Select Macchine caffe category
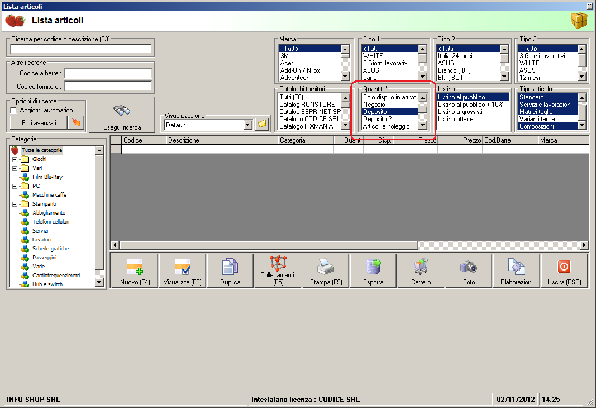Image resolution: width=596 pixels, height=408 pixels. tap(49, 194)
